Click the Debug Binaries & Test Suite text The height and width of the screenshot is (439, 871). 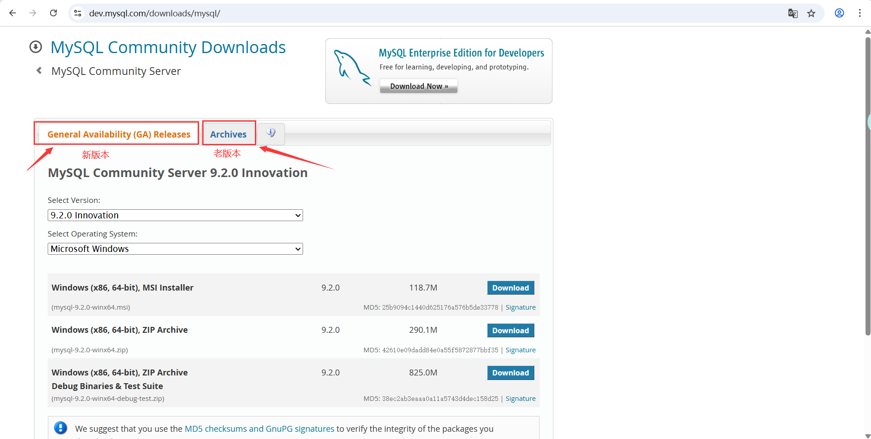tap(107, 386)
